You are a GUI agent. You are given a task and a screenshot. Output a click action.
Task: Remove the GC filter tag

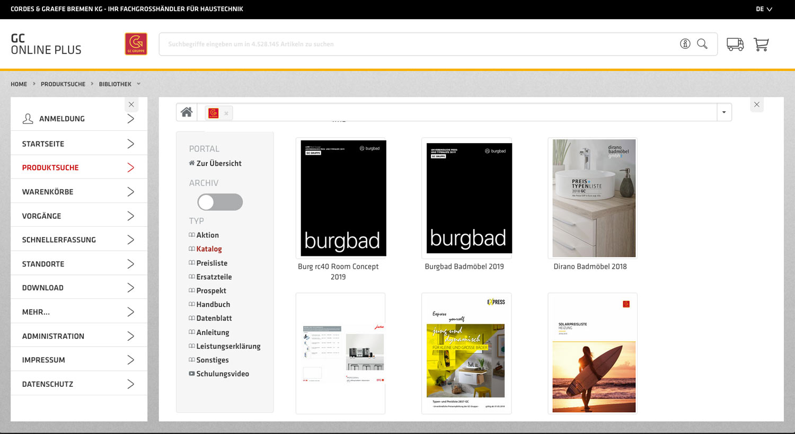click(226, 113)
